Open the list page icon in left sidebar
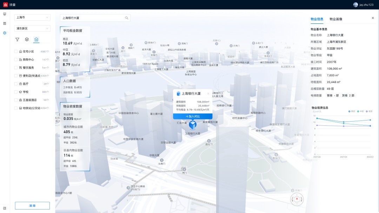 [x=5, y=23]
